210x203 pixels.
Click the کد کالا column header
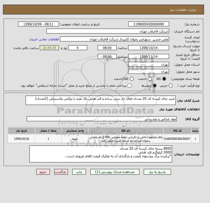point(177,131)
